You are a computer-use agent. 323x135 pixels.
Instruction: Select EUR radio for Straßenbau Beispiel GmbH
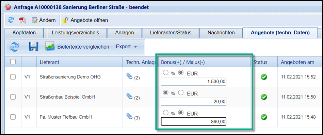click(x=181, y=93)
